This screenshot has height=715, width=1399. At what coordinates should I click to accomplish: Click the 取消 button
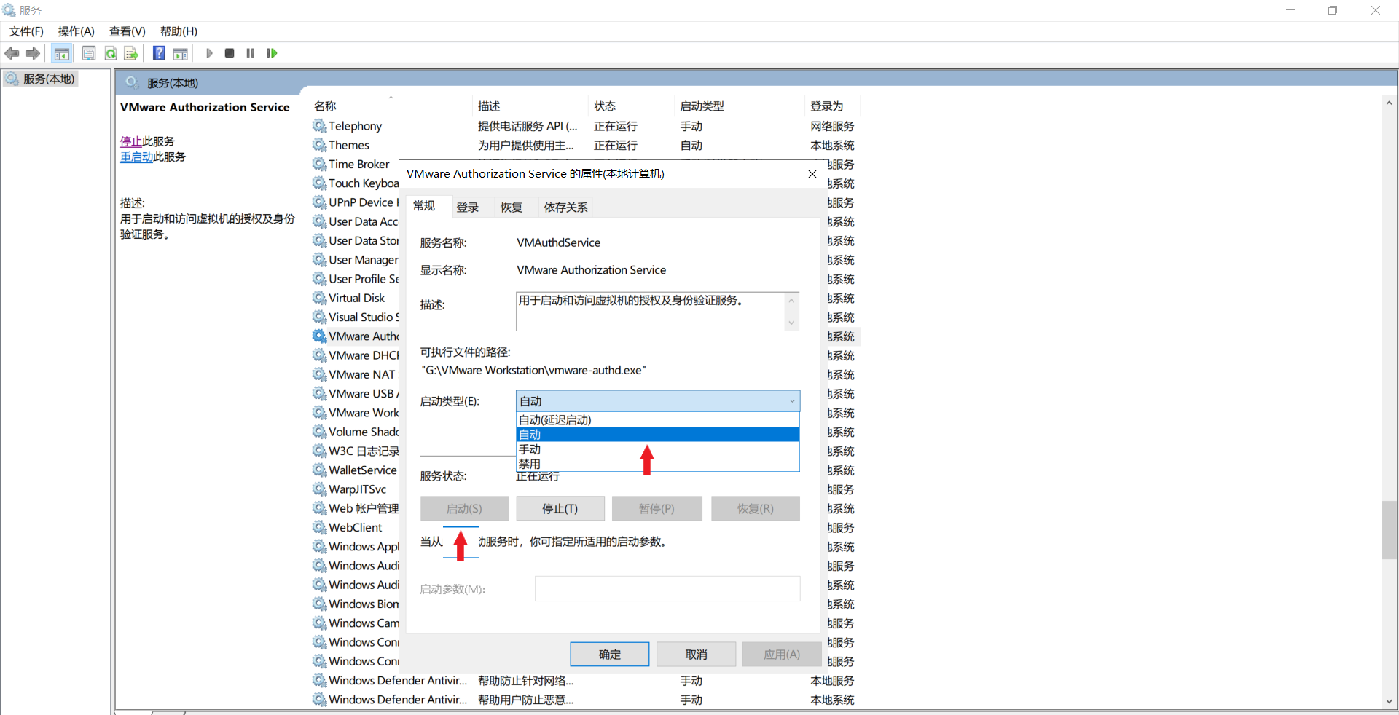click(x=697, y=655)
